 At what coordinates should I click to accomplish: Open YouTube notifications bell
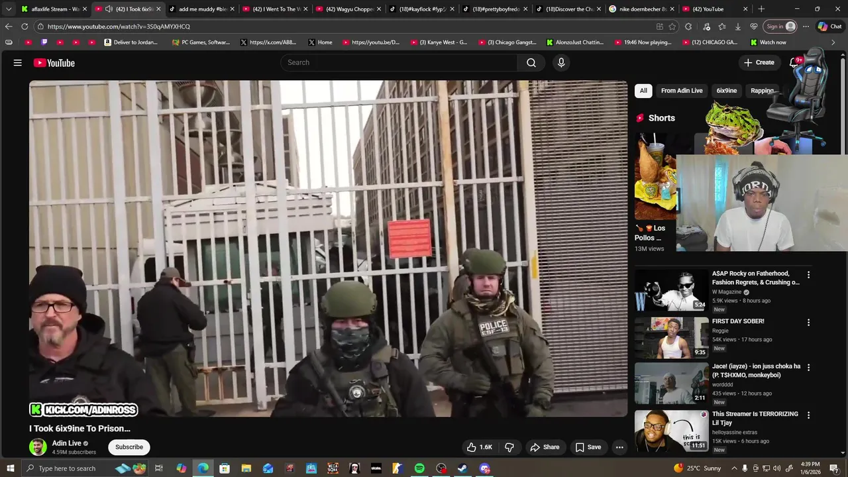tap(794, 62)
